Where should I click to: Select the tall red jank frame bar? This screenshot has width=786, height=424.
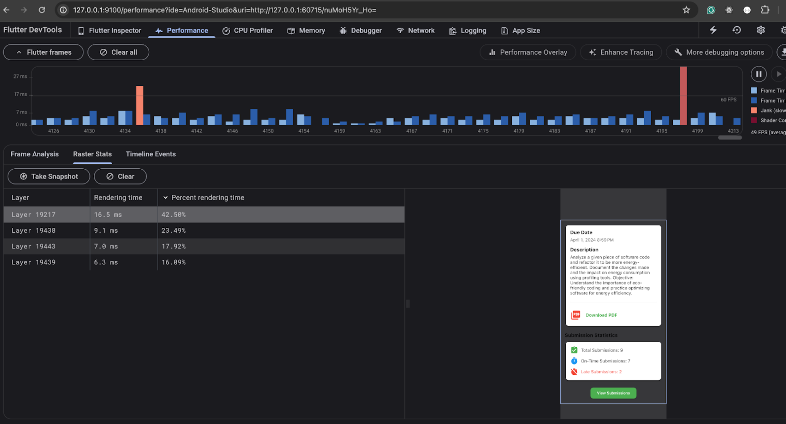(x=683, y=96)
